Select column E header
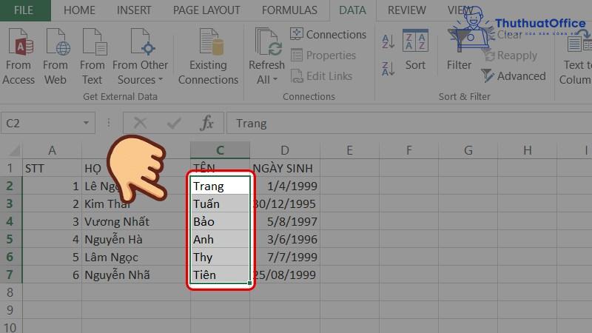The image size is (592, 333). pos(349,150)
